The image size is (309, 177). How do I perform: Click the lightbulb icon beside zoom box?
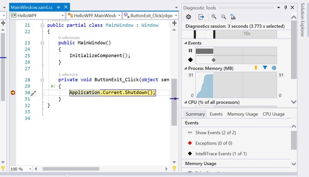pos(3,168)
